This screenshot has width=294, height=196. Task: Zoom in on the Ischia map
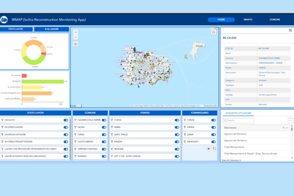pos(76,32)
